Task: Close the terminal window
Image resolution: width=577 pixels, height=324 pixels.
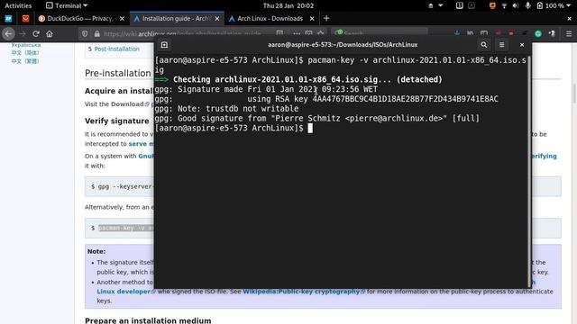Action: click(522, 45)
